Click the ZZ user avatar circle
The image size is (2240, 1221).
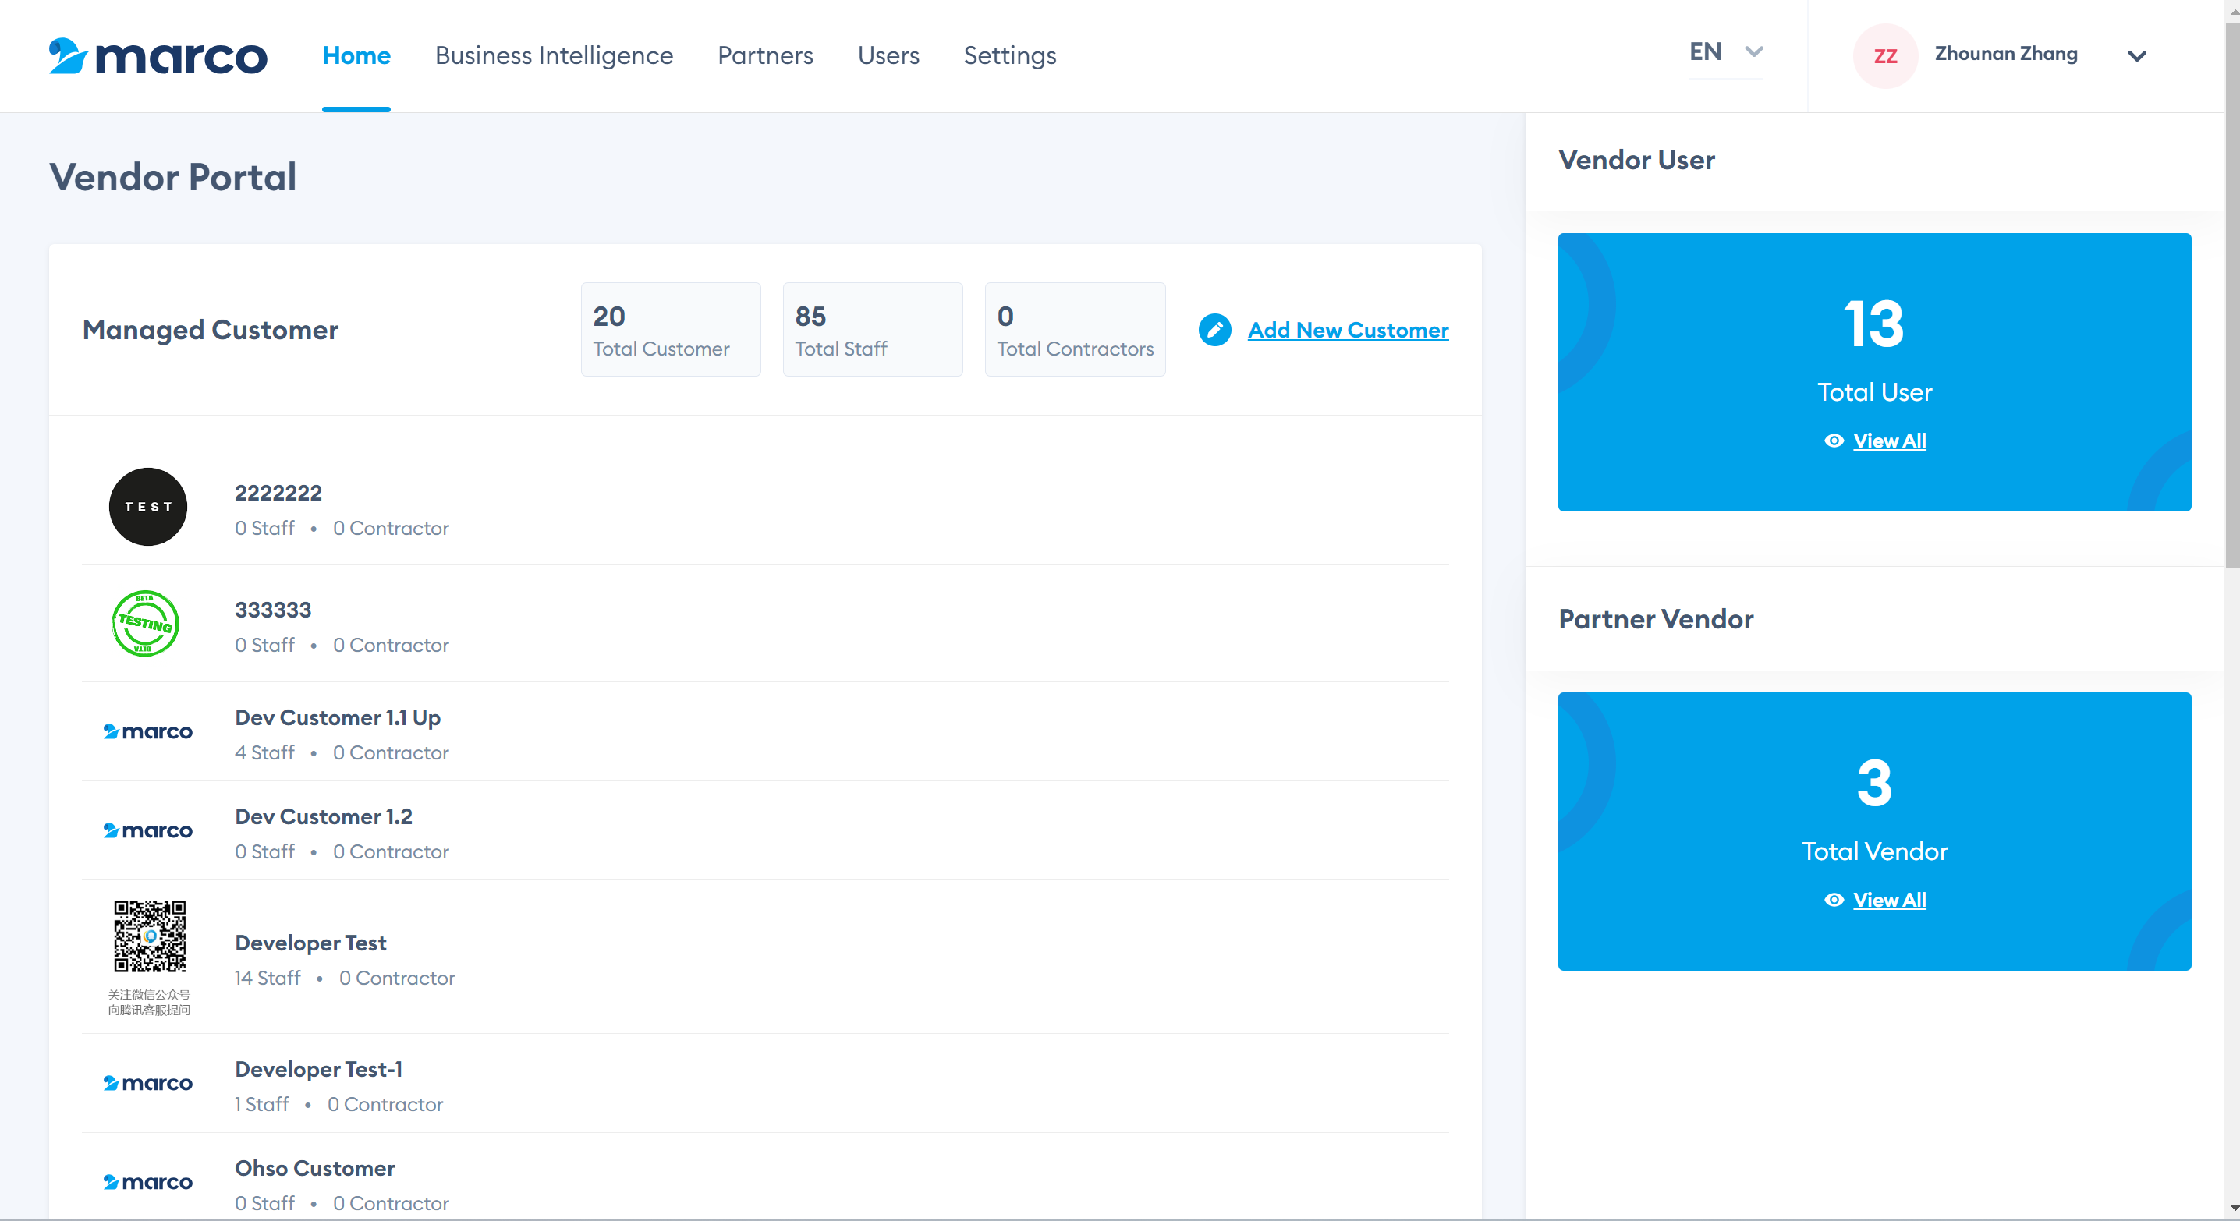1884,56
